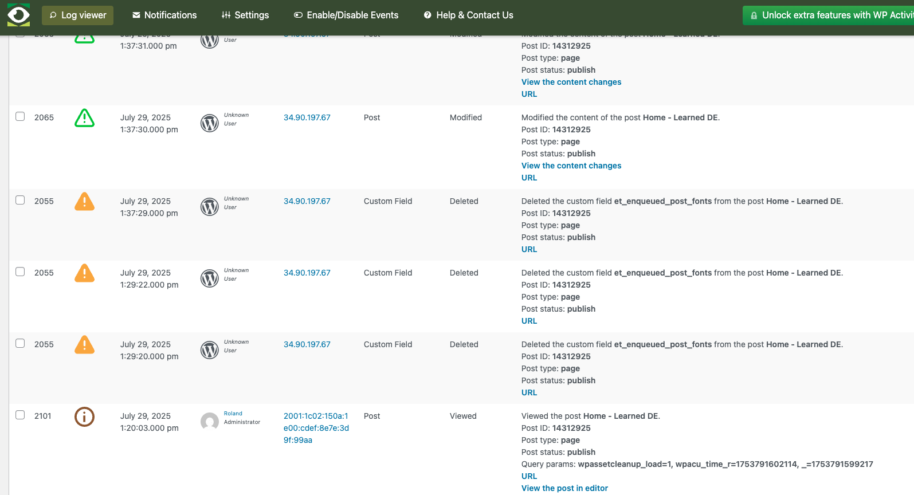
Task: Open the Settings tab
Action: [245, 15]
